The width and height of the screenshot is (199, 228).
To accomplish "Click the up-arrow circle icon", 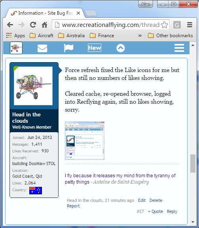I will tap(121, 48).
